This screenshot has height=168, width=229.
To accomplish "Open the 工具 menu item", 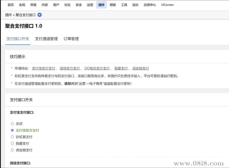I will 124,5.
